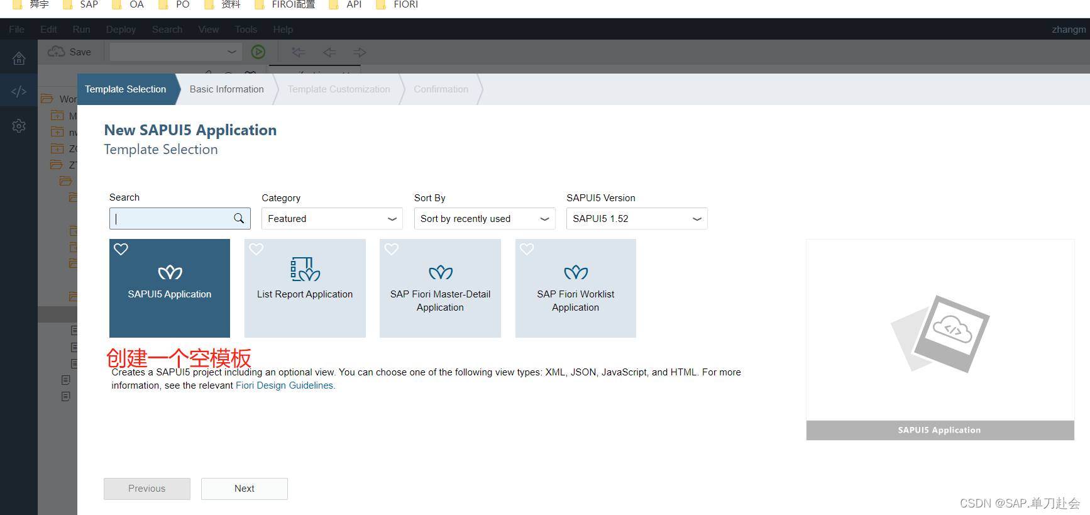Viewport: 1090px width, 515px height.
Task: Open the SAPUI5 Version dropdown
Action: (637, 218)
